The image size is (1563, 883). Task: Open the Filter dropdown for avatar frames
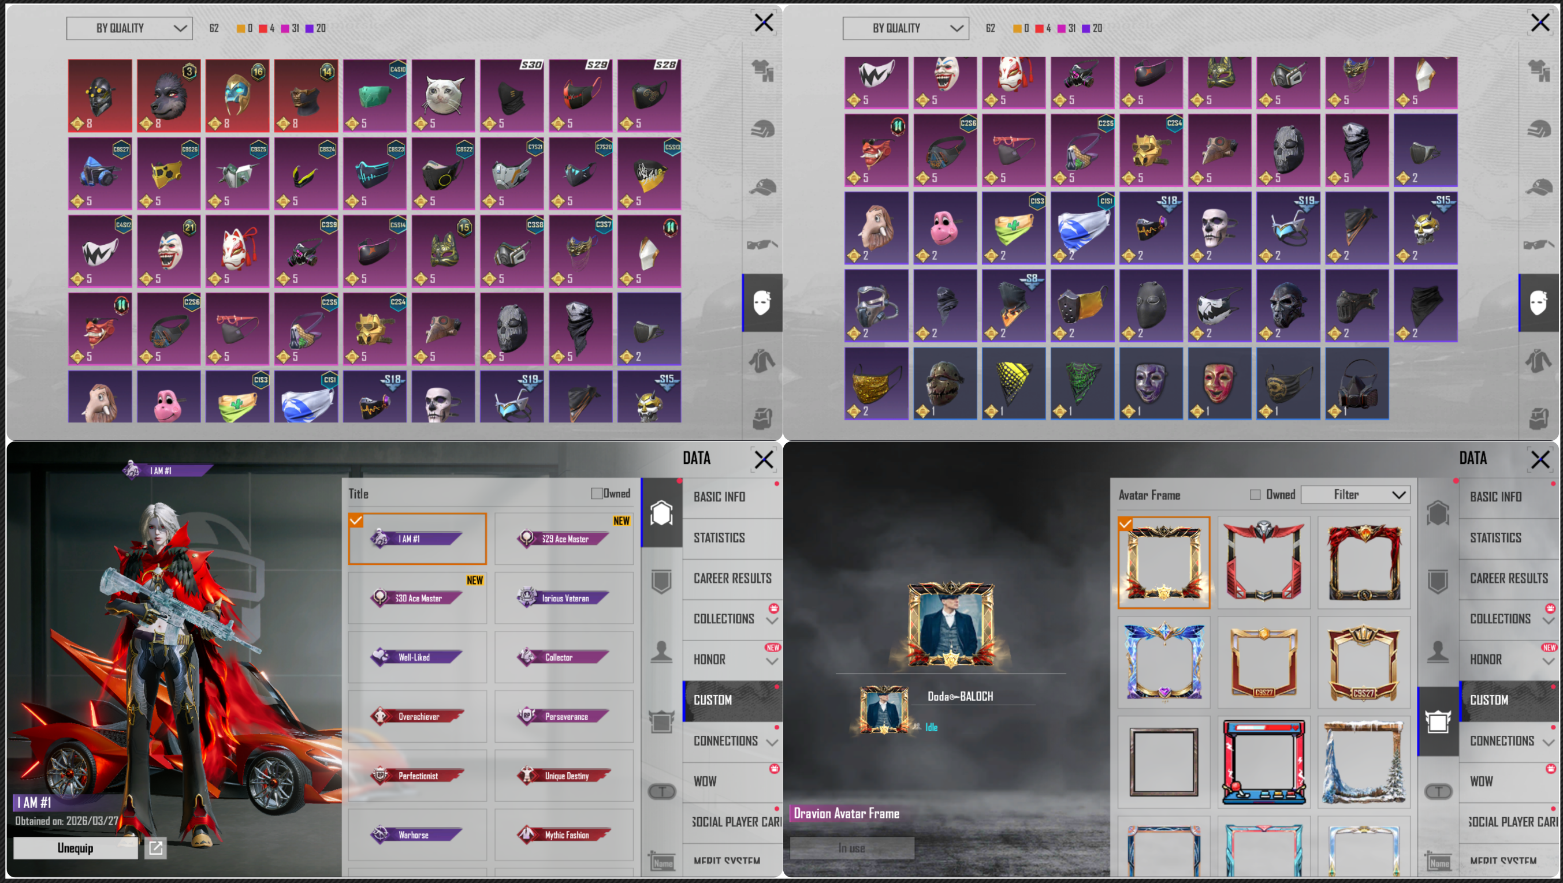coord(1356,495)
